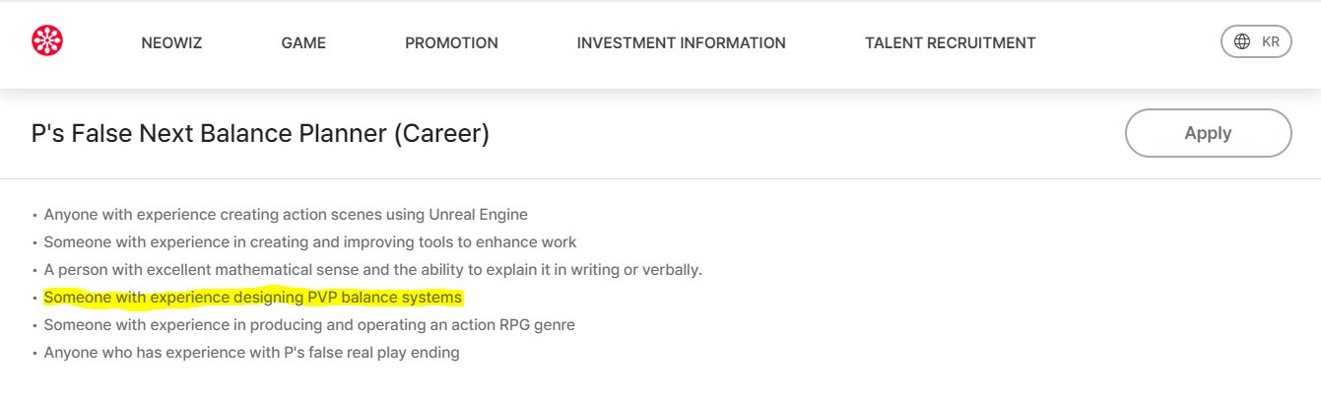Click the red Neowiz logo icon
The width and height of the screenshot is (1321, 404).
click(47, 40)
